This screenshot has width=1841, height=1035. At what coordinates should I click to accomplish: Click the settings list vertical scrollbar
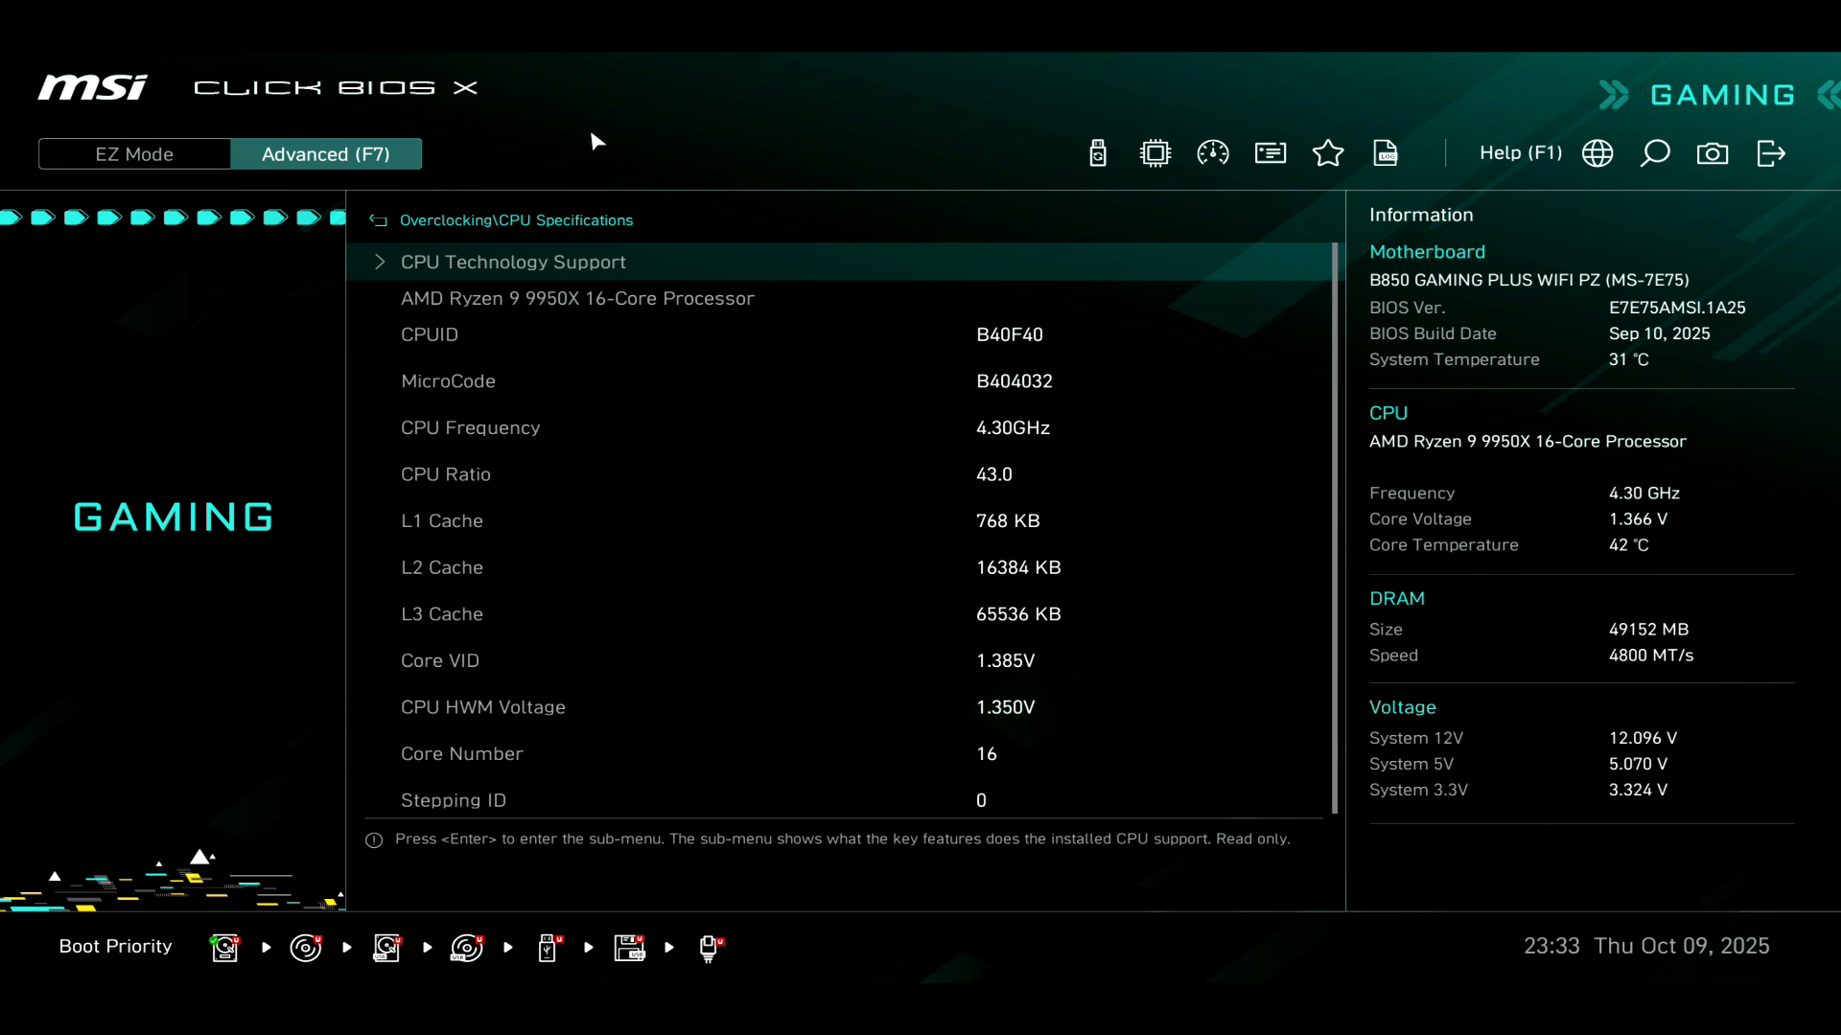(x=1335, y=527)
